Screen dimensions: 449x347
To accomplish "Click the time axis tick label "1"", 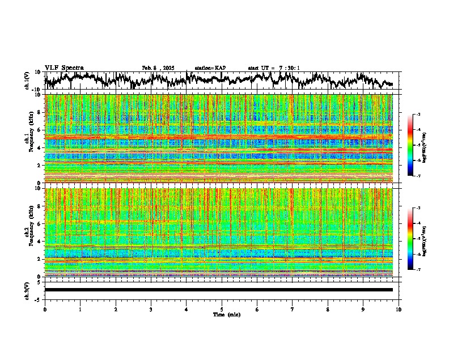I will [81, 310].
